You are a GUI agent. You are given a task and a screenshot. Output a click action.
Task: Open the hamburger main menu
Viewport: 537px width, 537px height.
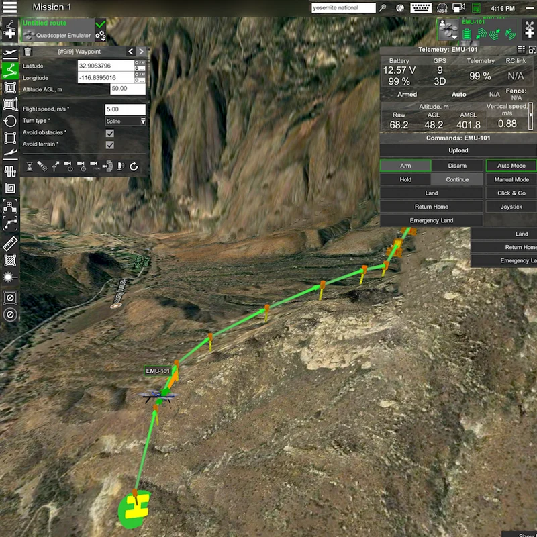[9, 7]
